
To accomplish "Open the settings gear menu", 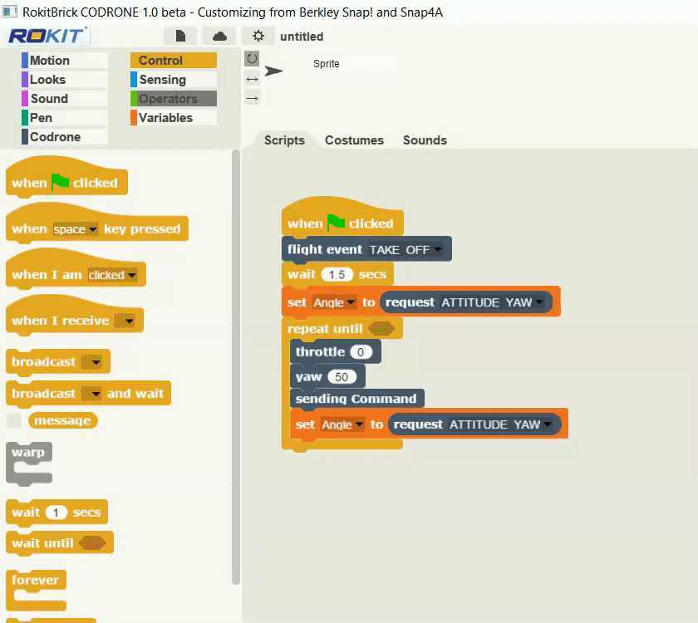I will 258,36.
